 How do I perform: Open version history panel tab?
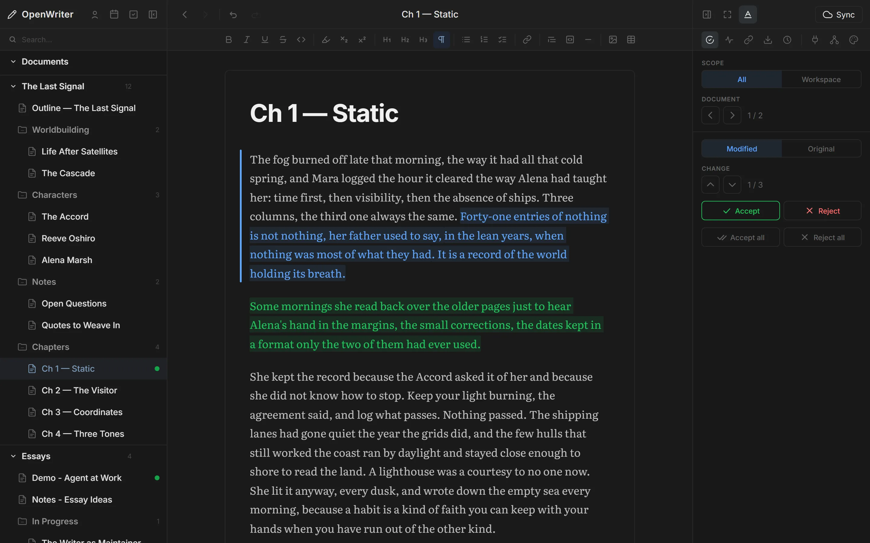(787, 40)
